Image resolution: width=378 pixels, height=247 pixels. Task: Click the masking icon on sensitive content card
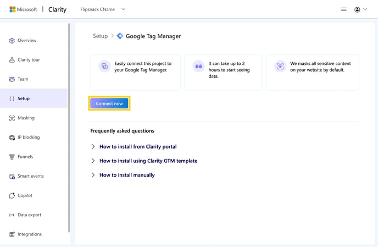(x=280, y=66)
